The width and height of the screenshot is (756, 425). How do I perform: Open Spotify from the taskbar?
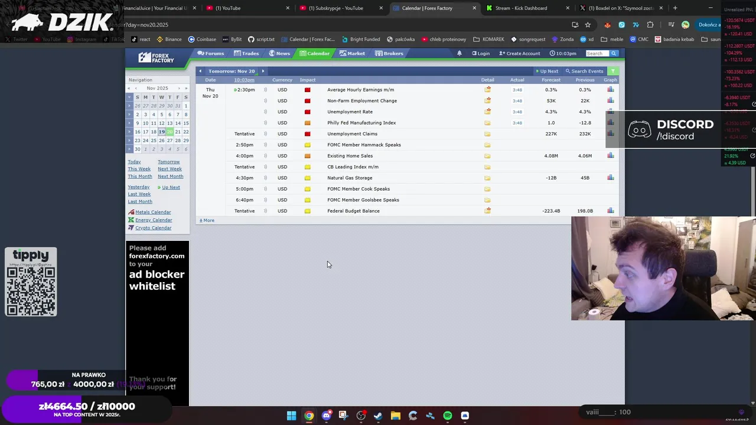pyautogui.click(x=448, y=416)
